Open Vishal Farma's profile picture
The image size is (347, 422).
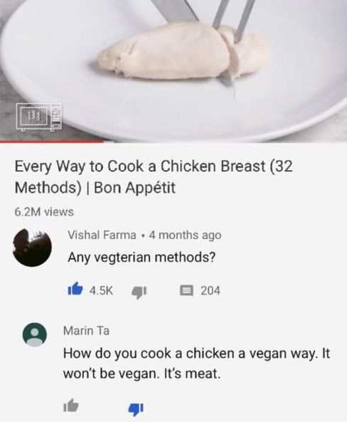32,248
